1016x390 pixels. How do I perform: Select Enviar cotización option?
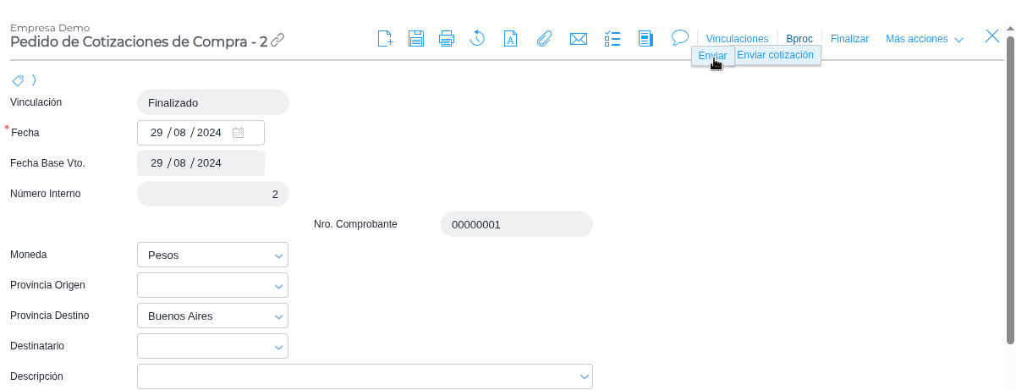coord(775,55)
